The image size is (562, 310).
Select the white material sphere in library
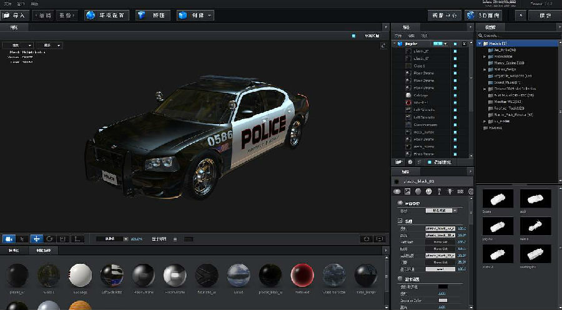[80, 275]
